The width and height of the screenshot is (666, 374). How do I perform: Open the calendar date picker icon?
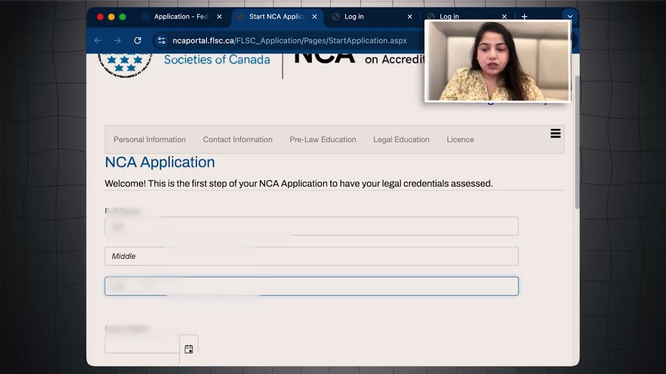pyautogui.click(x=189, y=349)
